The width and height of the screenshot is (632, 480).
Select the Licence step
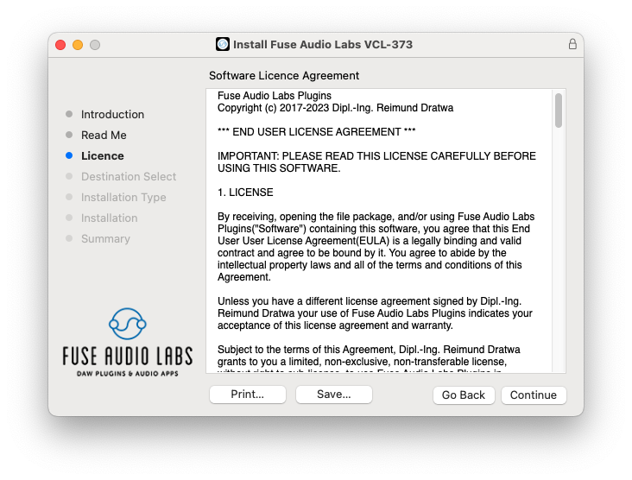103,156
